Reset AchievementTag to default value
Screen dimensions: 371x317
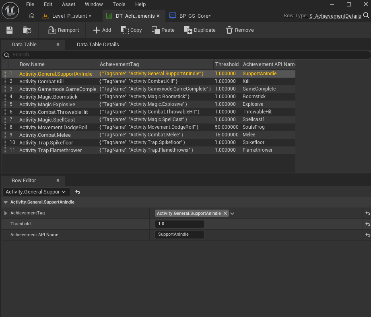click(367, 213)
